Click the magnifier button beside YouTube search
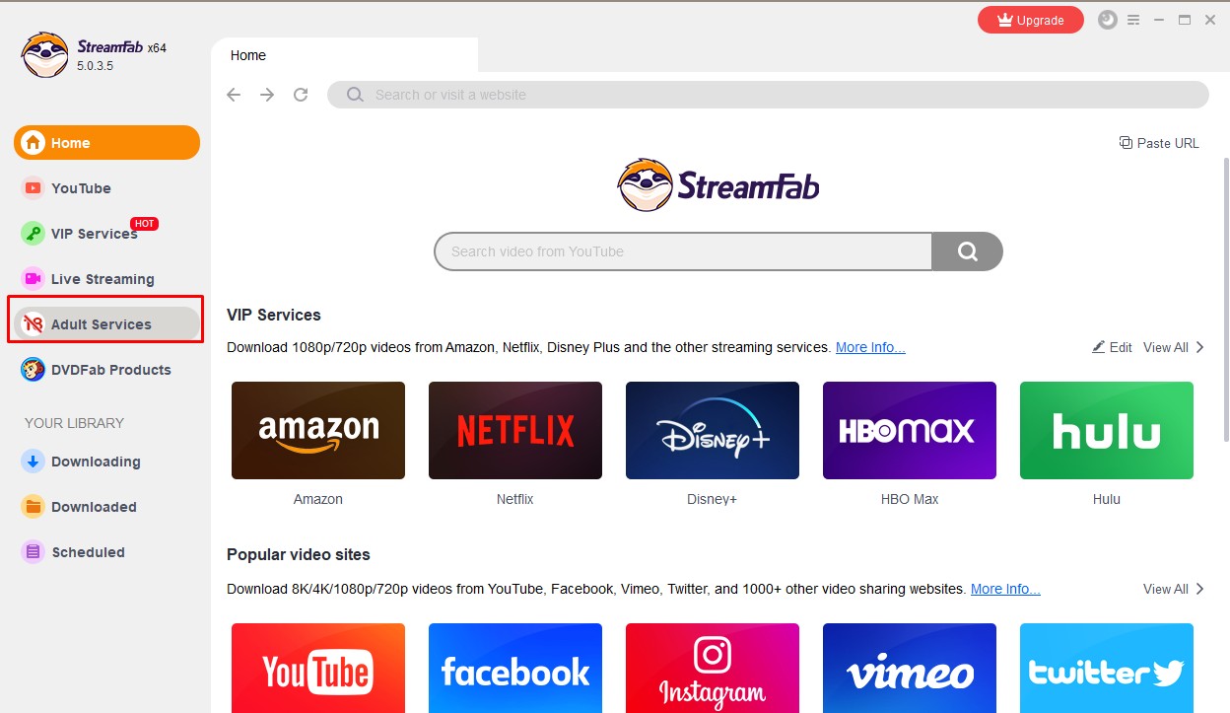The height and width of the screenshot is (713, 1230). tap(967, 251)
